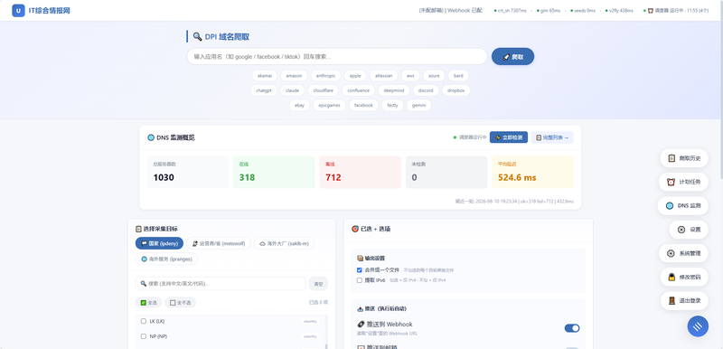723x349 pixels.
Task: Pick the deepmind tag chip
Action: (x=394, y=90)
